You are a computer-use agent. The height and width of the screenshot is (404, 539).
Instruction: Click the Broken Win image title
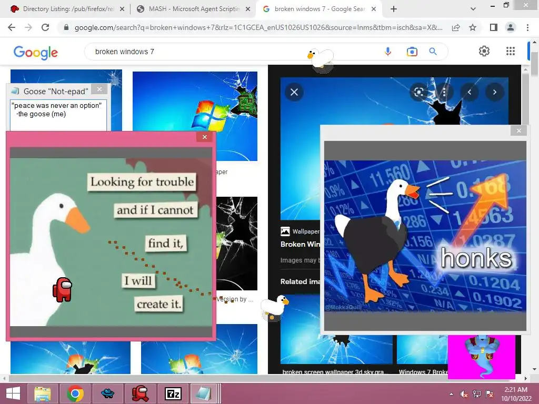(x=300, y=244)
